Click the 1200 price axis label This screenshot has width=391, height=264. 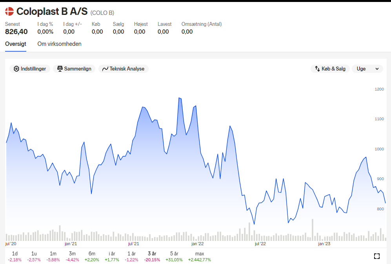coord(379,89)
